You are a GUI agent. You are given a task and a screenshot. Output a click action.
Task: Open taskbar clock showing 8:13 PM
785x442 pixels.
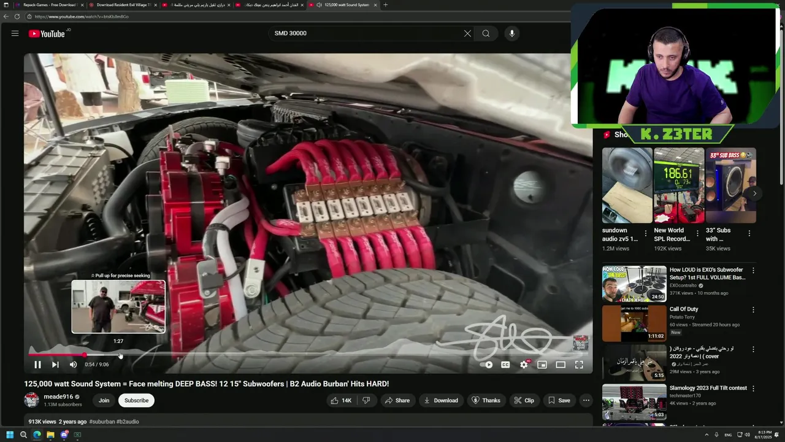point(765,435)
